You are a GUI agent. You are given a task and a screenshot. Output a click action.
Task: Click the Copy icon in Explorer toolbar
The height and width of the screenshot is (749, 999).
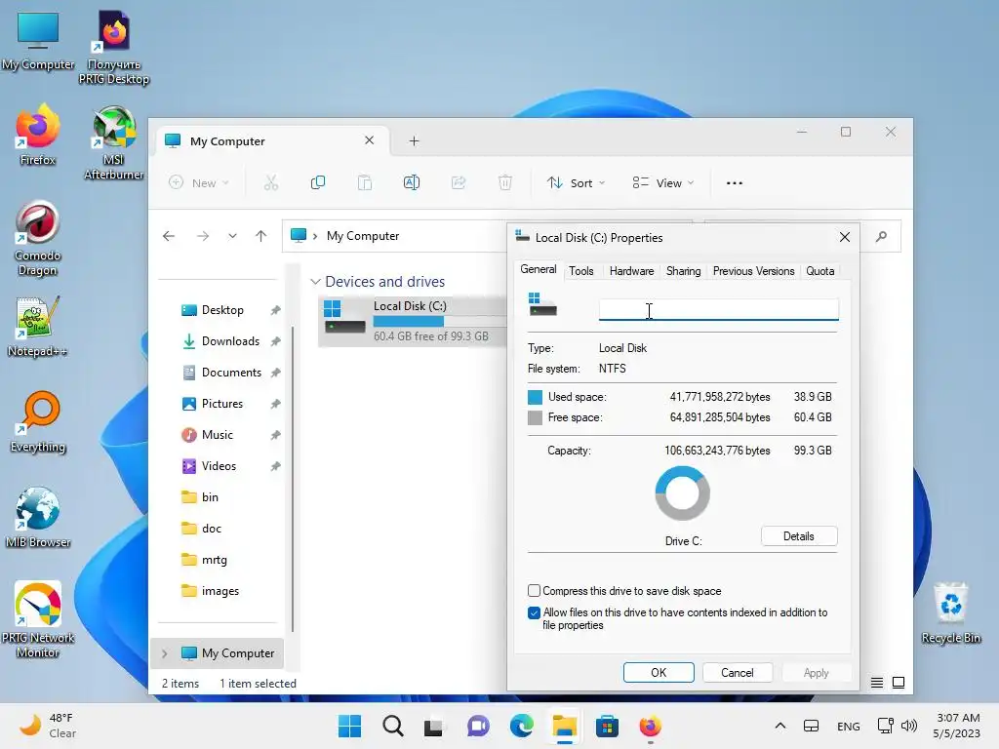point(317,182)
